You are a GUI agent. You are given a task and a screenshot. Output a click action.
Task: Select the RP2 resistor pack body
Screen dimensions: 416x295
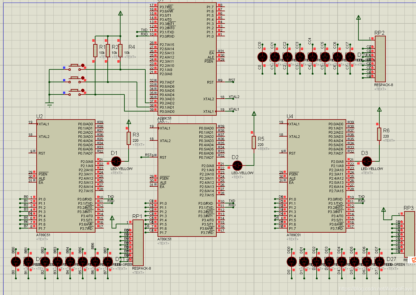(x=380, y=59)
